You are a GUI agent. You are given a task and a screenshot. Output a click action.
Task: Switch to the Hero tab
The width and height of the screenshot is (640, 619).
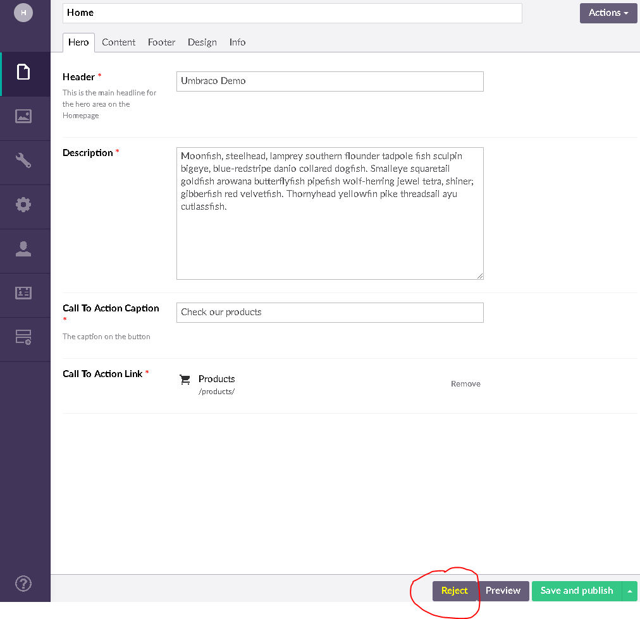pos(78,42)
